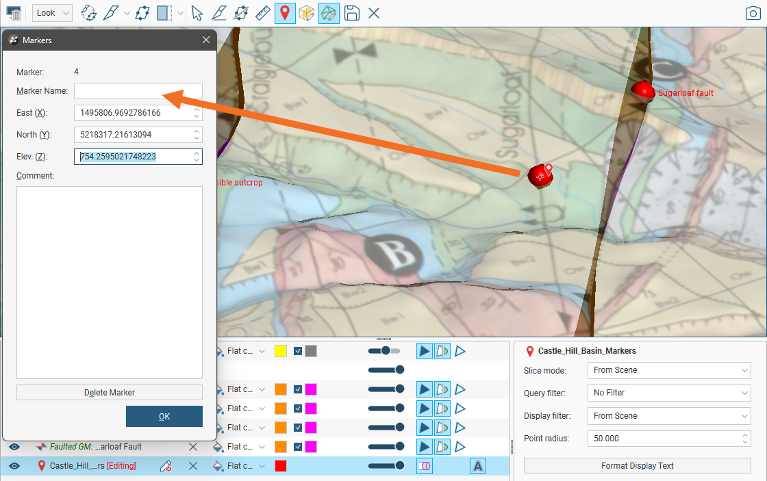Select the arrow pointer selection tool
Screen dimensions: 767x481
[197, 13]
